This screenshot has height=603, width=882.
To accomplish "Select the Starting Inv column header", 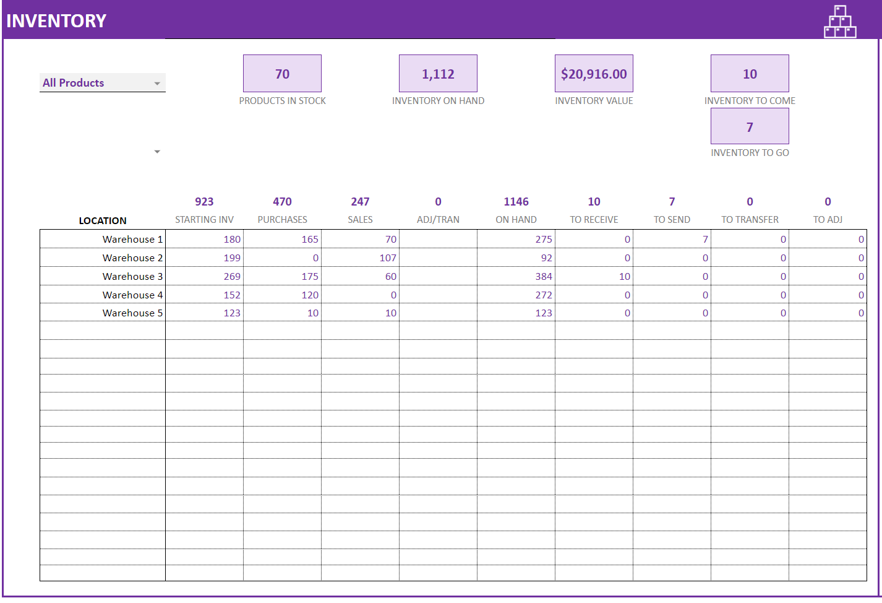I will pyautogui.click(x=205, y=219).
